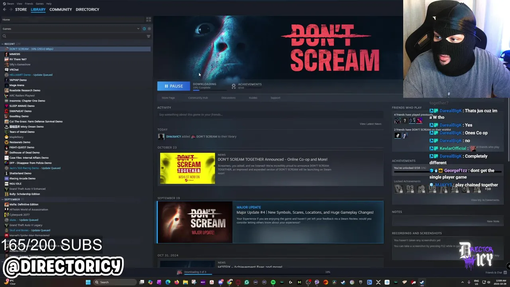The width and height of the screenshot is (510, 287).
Task: Click first friend avatar under Friends Who Play
Action: point(397,121)
